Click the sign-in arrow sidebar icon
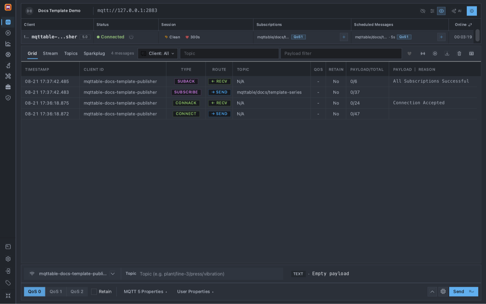The height and width of the screenshot is (304, 486). (x=8, y=271)
